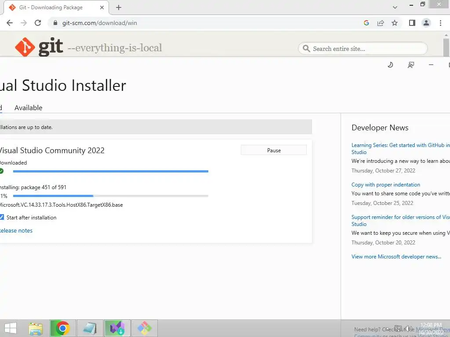Minimize the Visual Studio Installer window

(431, 65)
